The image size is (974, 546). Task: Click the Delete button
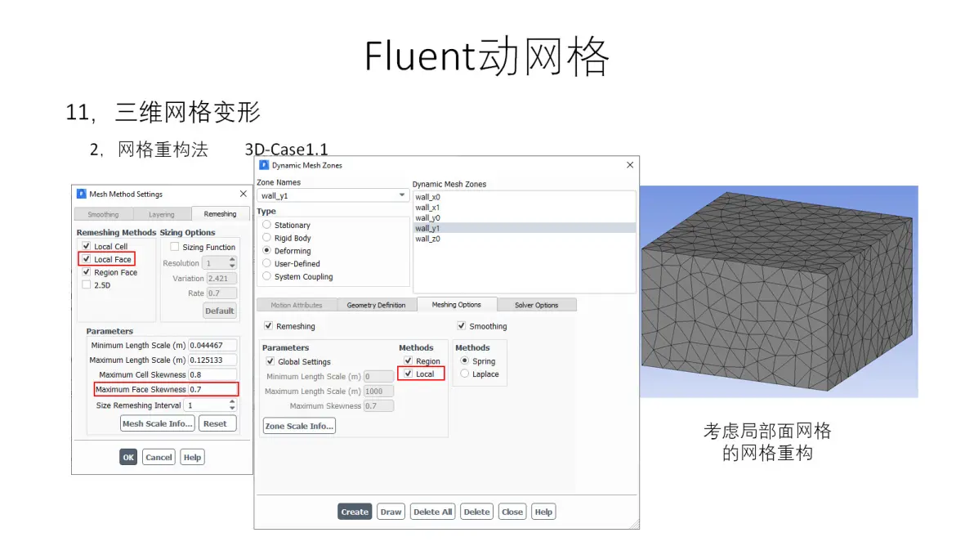coord(476,512)
